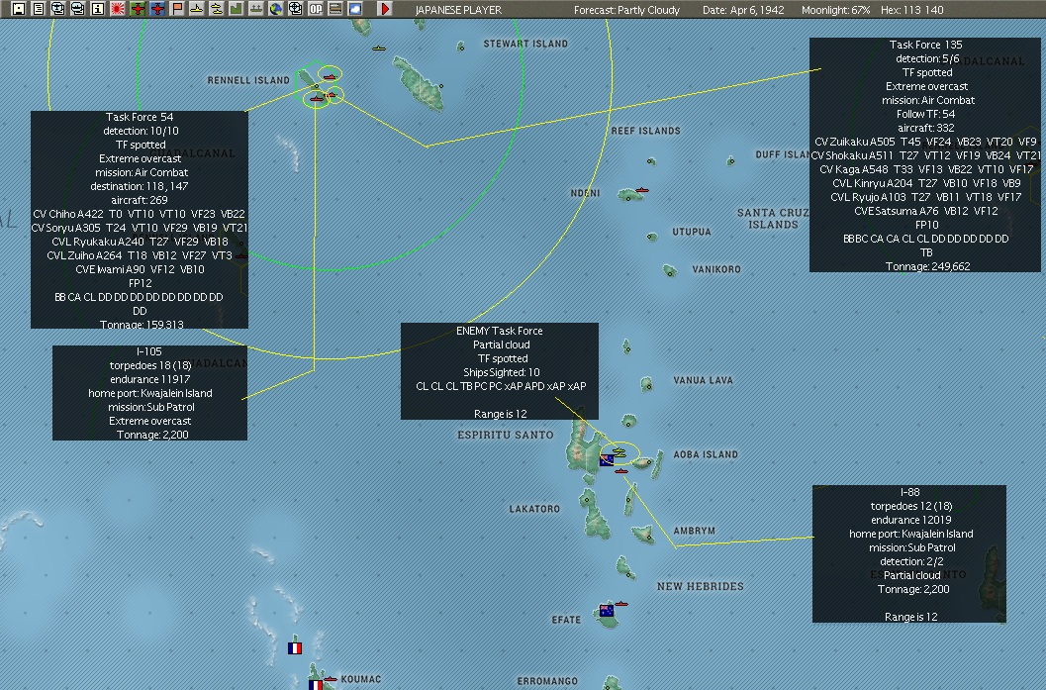Viewport: 1046px width, 690px height.
Task: Open the information 'i' icon
Action: (x=97, y=9)
